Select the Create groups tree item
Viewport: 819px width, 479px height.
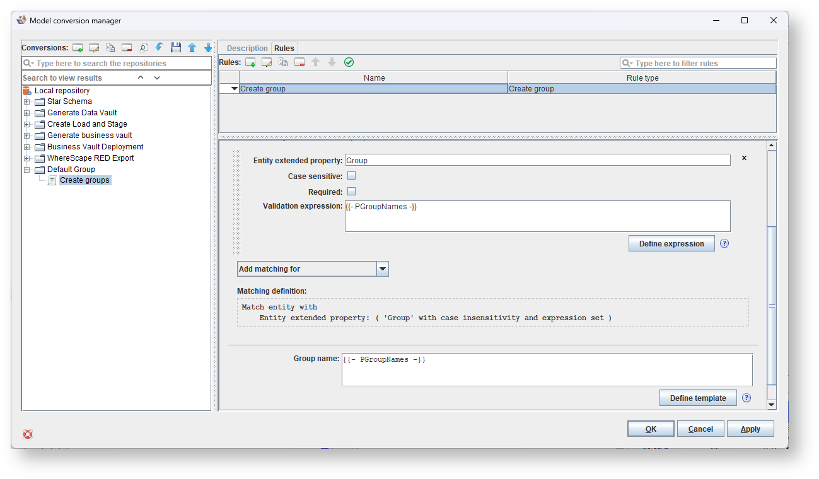pos(84,180)
